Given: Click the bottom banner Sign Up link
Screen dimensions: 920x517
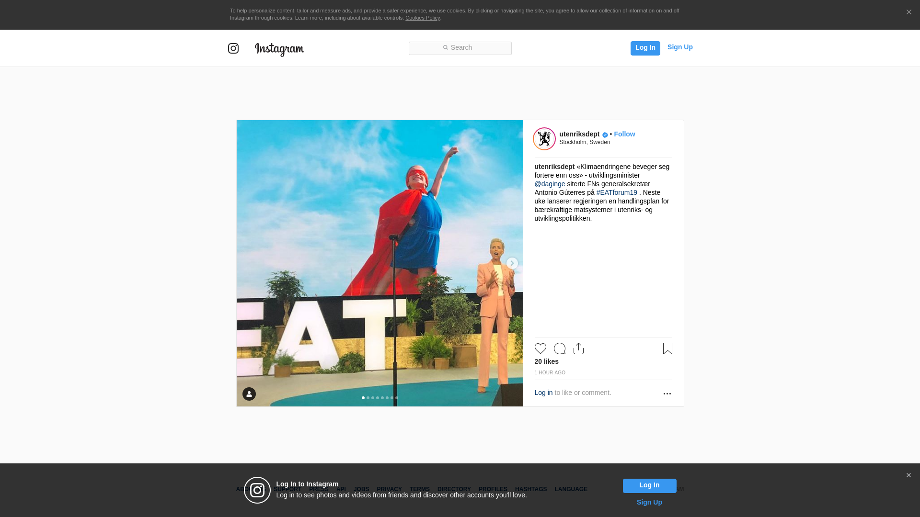Looking at the screenshot, I should click(x=649, y=502).
